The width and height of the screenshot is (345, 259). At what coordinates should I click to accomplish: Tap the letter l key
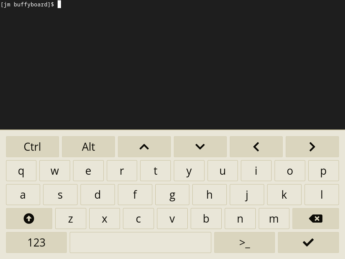click(x=322, y=195)
